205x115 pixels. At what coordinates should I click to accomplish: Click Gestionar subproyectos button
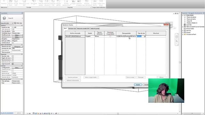[x=73, y=80]
